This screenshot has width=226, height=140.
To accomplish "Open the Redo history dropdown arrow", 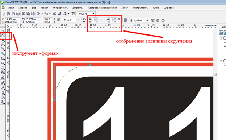I will (x=50, y=14).
